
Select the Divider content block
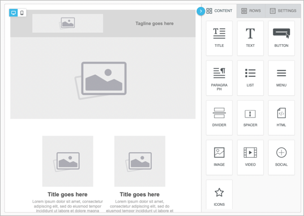(219, 118)
